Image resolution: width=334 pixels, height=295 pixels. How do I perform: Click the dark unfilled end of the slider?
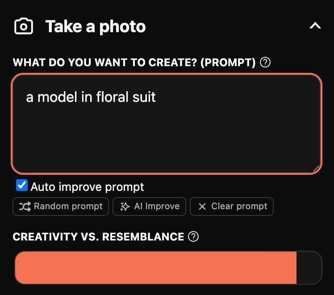coord(309,267)
